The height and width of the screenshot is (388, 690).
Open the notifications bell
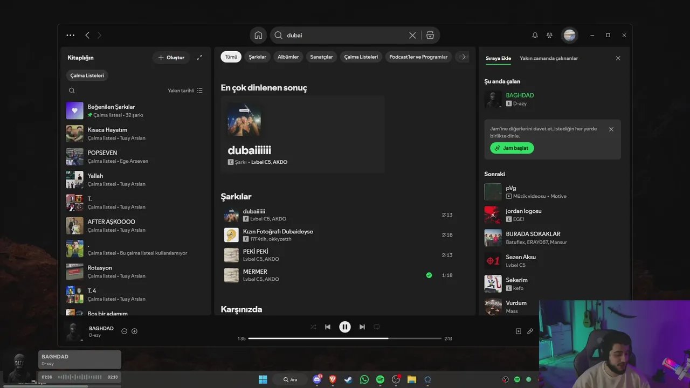click(535, 35)
